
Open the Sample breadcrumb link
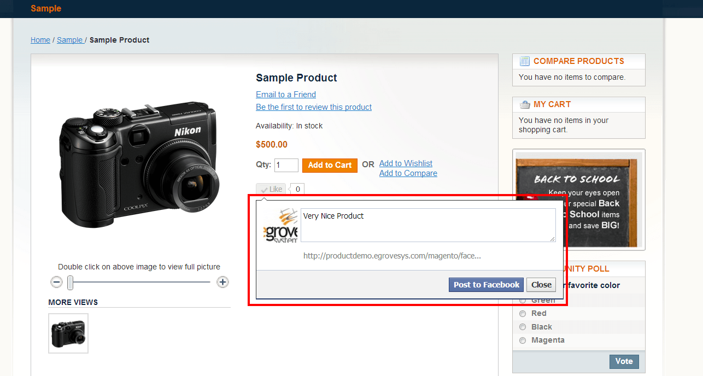click(x=70, y=40)
